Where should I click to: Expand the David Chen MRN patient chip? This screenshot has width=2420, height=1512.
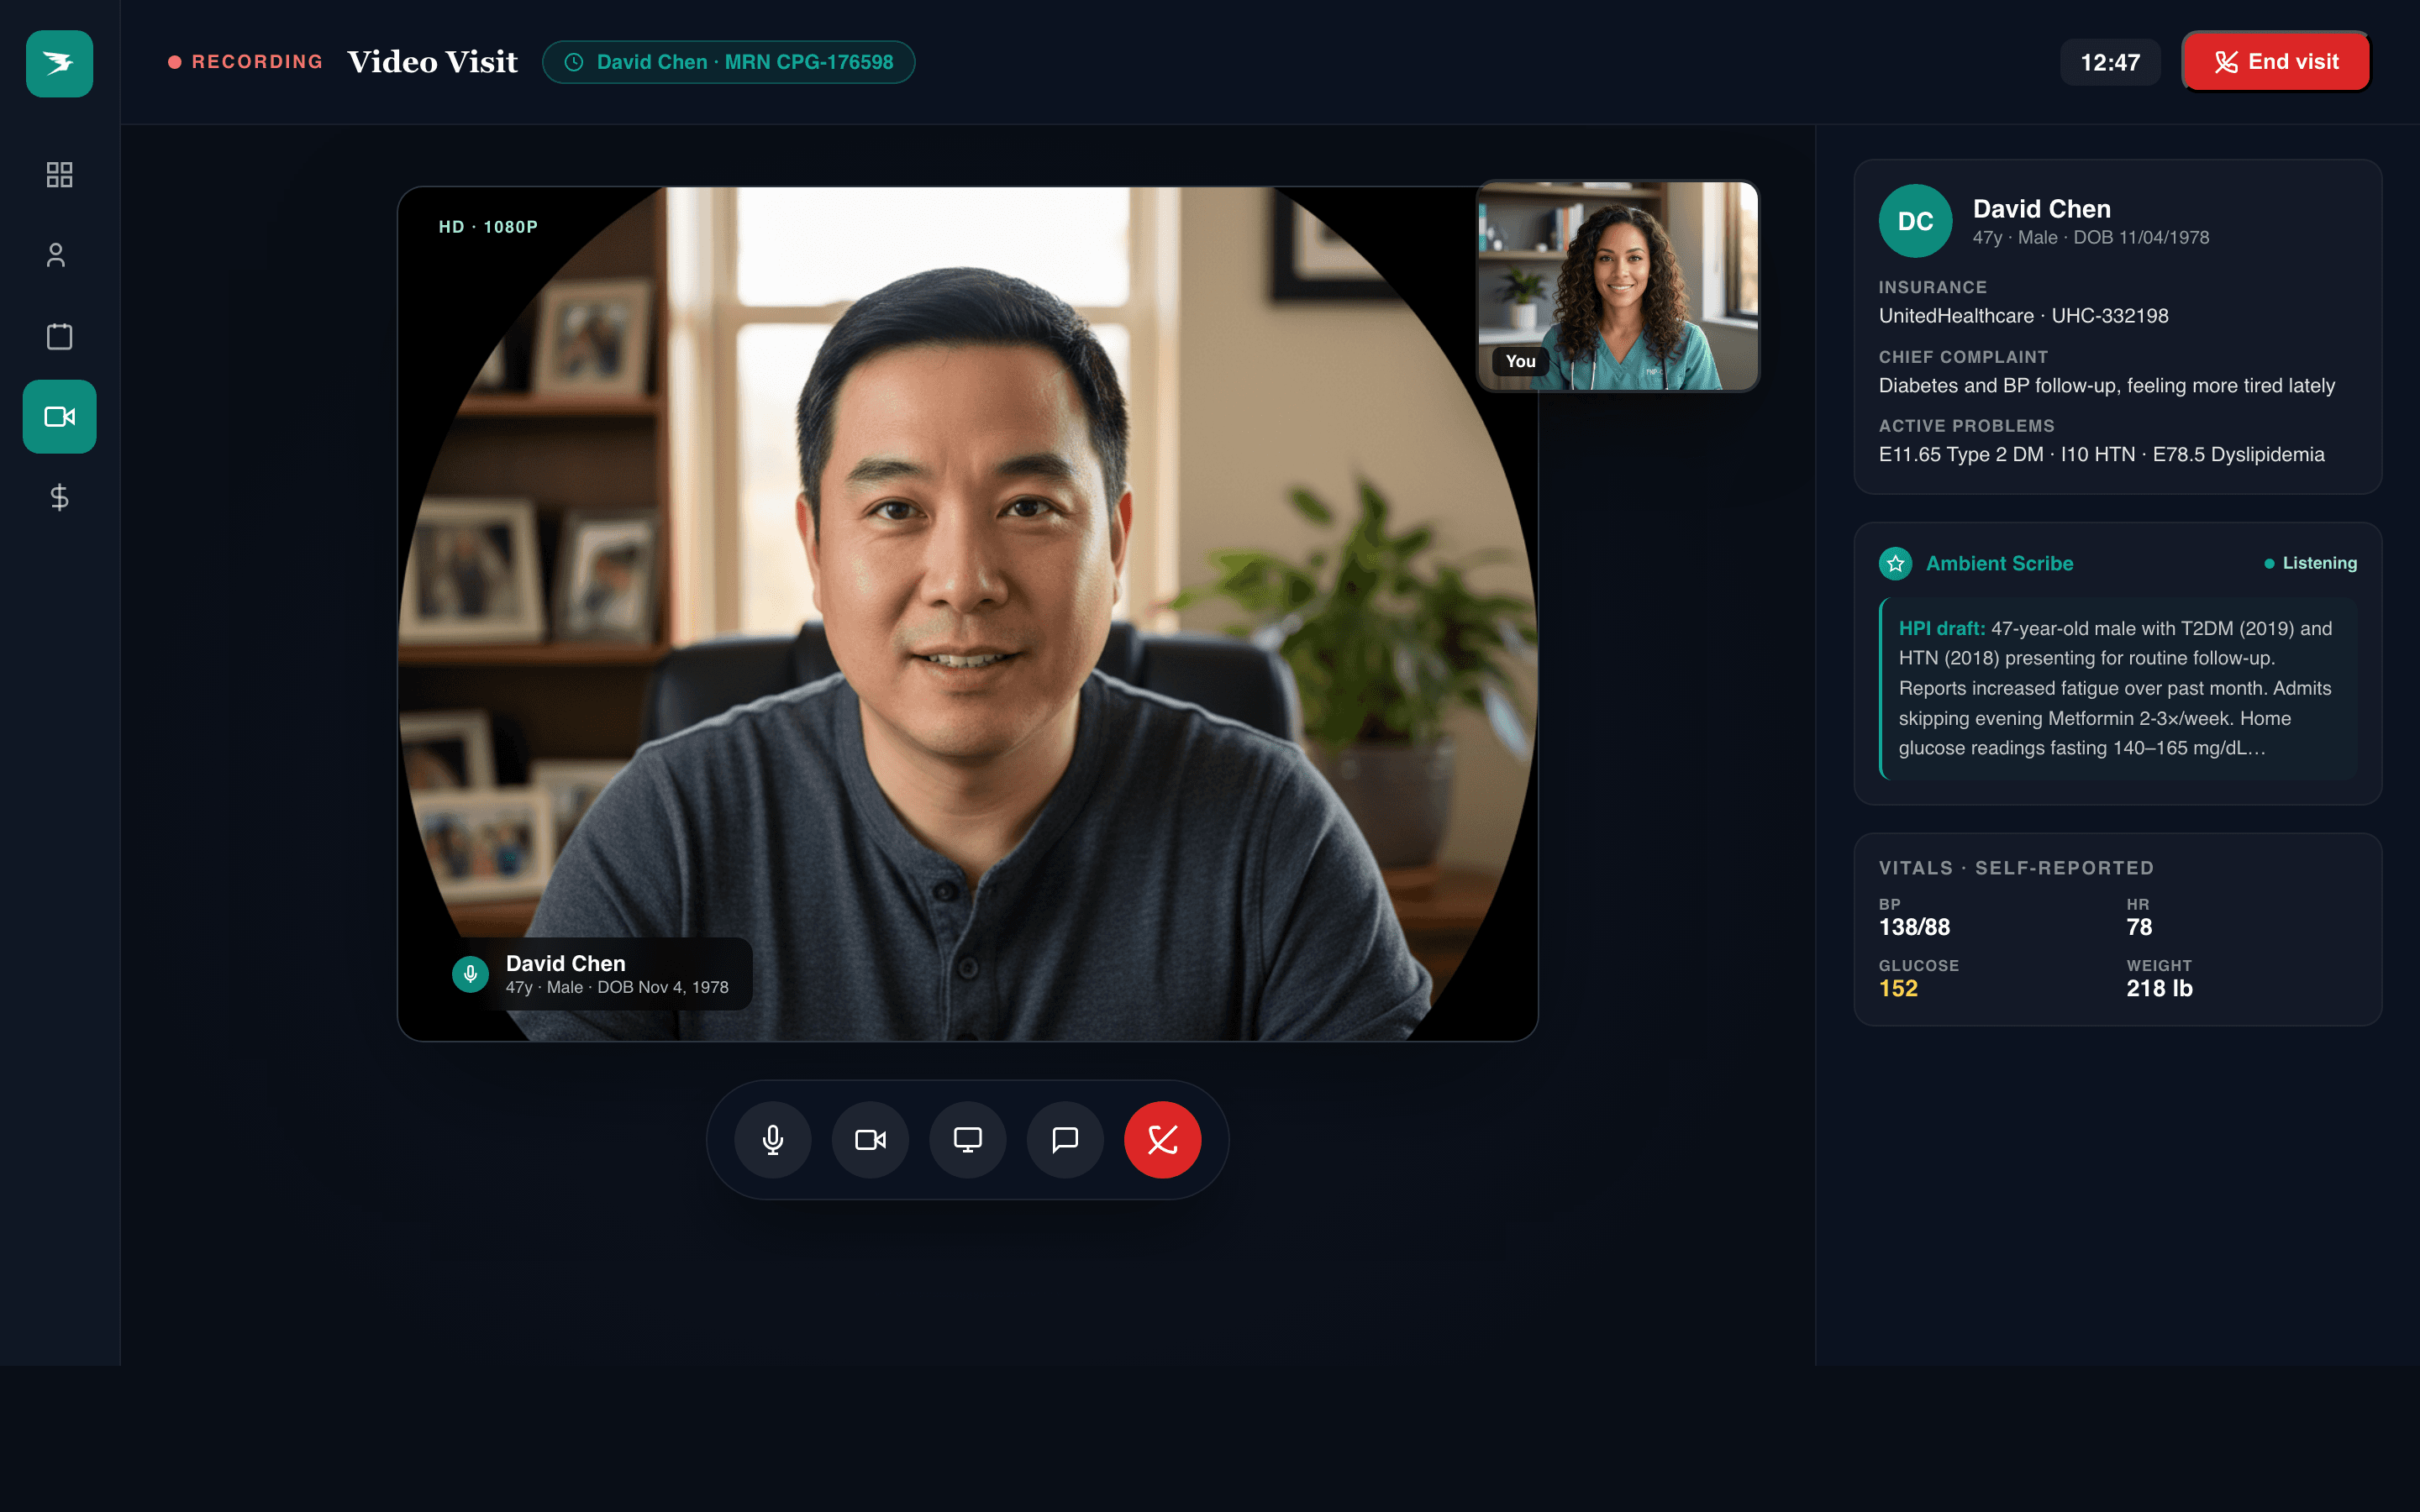pos(728,61)
